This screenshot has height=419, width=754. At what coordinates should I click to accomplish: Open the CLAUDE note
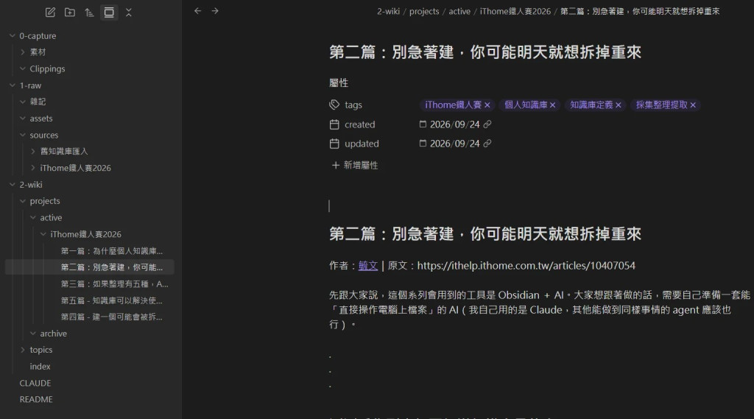click(x=35, y=383)
